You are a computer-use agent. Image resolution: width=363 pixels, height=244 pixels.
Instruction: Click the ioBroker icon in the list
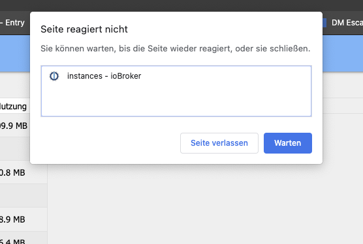tap(54, 76)
